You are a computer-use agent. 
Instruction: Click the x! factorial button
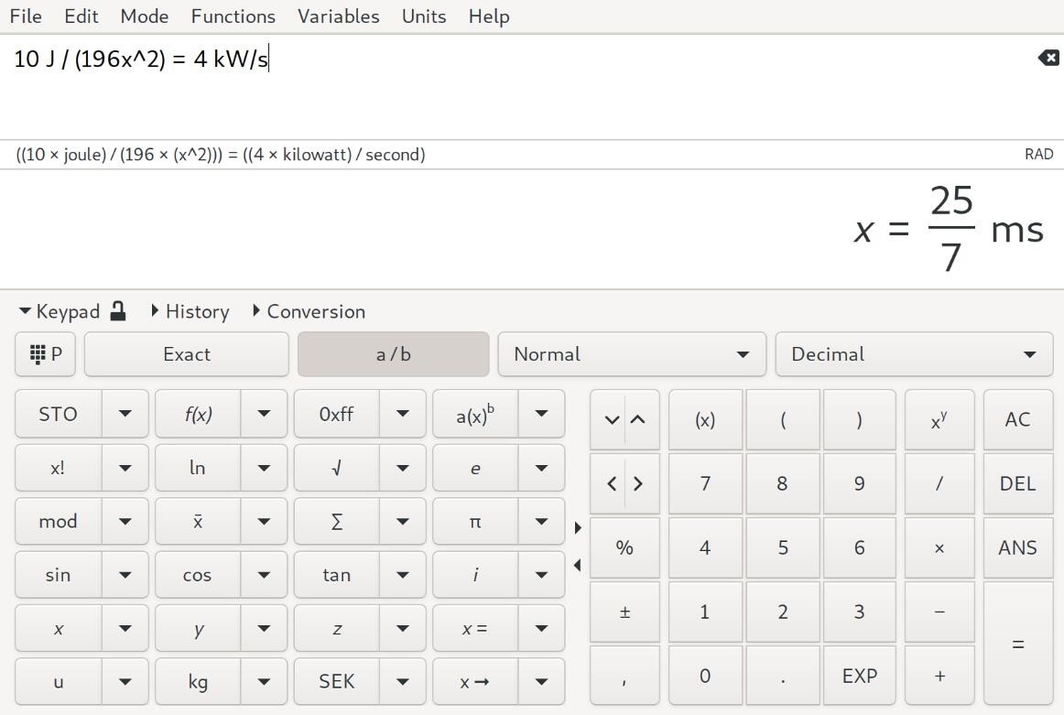pos(59,468)
